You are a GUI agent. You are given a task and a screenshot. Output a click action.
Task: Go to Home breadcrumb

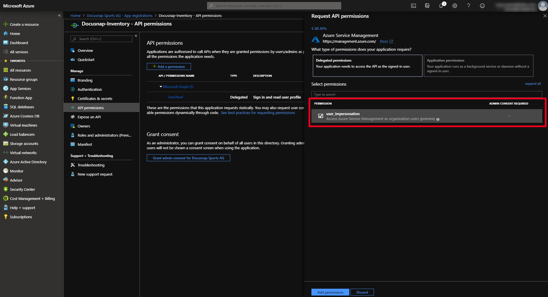click(x=75, y=15)
